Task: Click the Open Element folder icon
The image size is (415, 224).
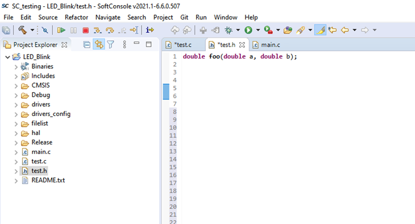Action: [x=288, y=30]
